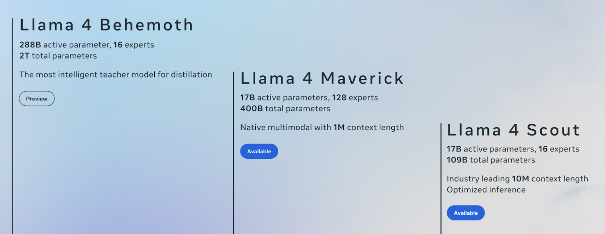The width and height of the screenshot is (605, 234).
Task: Click the '17B active parameters, 128 experts' line
Action: 309,98
